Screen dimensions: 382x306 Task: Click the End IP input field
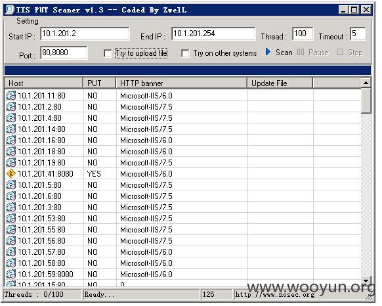(x=213, y=34)
